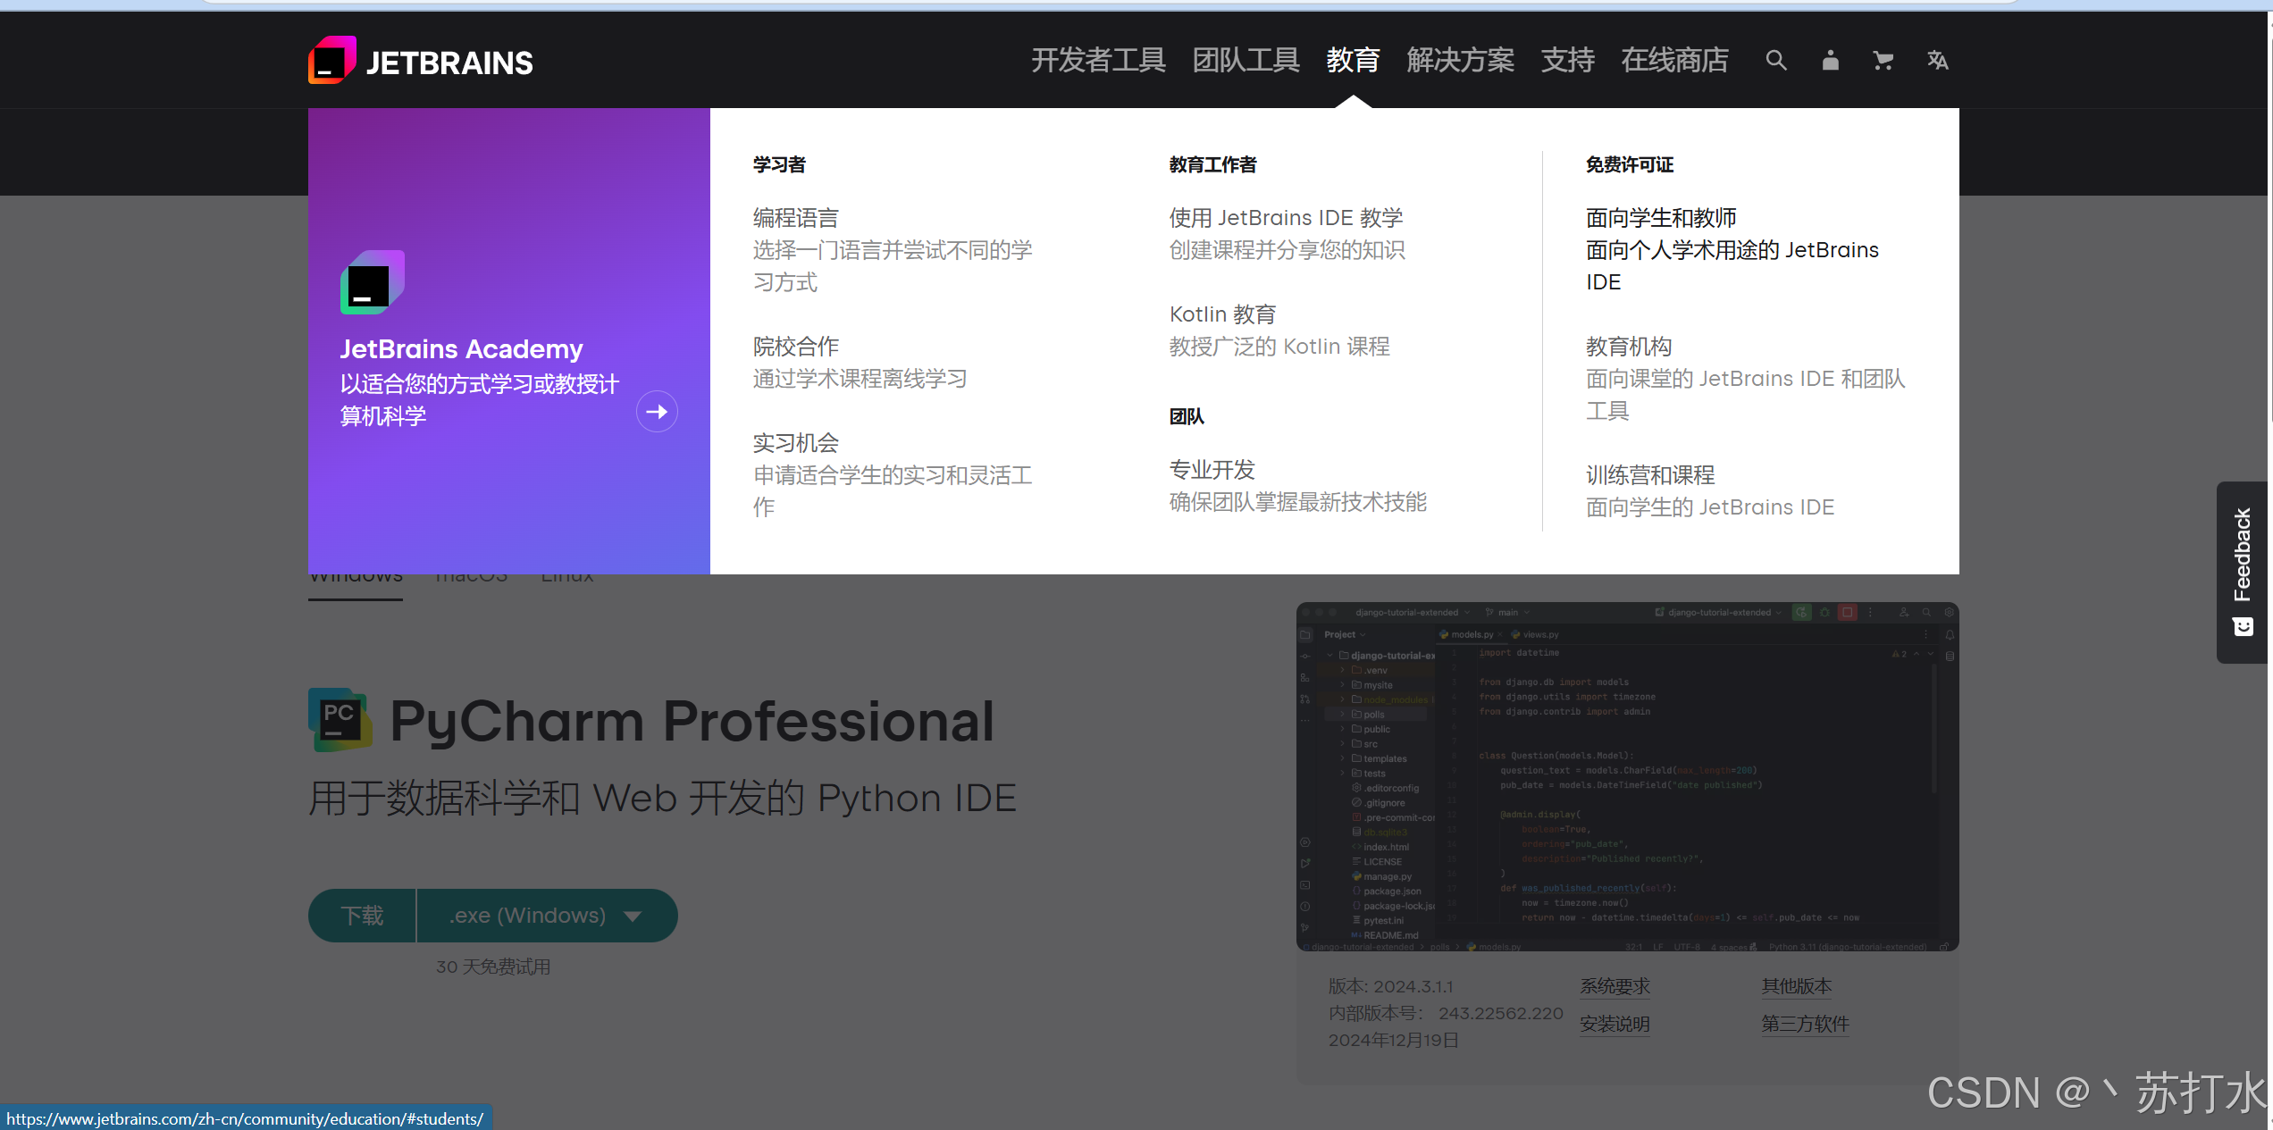Image resolution: width=2273 pixels, height=1130 pixels.
Task: Open 支持 menu
Action: click(1567, 61)
